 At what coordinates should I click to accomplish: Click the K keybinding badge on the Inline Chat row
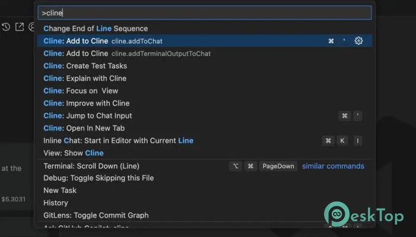pos(342,141)
